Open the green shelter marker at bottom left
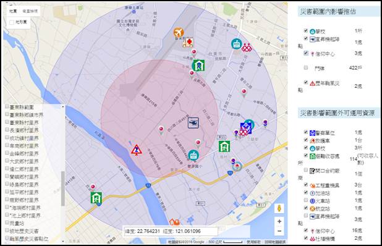Image resolution: width=382 pixels, height=246 pixels. [x=96, y=198]
